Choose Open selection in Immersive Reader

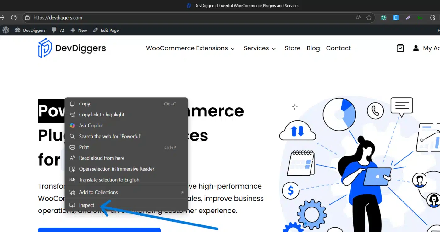pyautogui.click(x=126, y=169)
